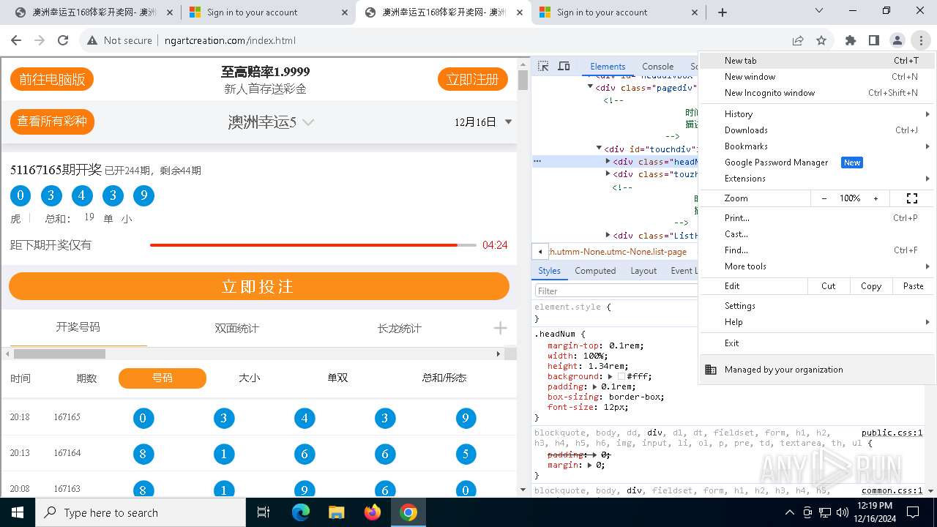Launch Microsoft Edge from taskbar
The image size is (937, 527).
click(x=301, y=512)
